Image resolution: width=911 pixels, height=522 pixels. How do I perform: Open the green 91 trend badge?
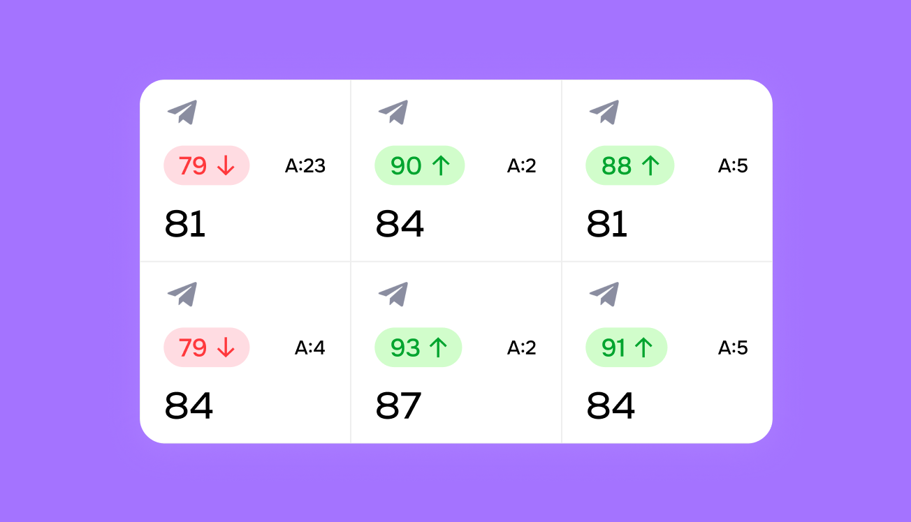click(x=626, y=348)
